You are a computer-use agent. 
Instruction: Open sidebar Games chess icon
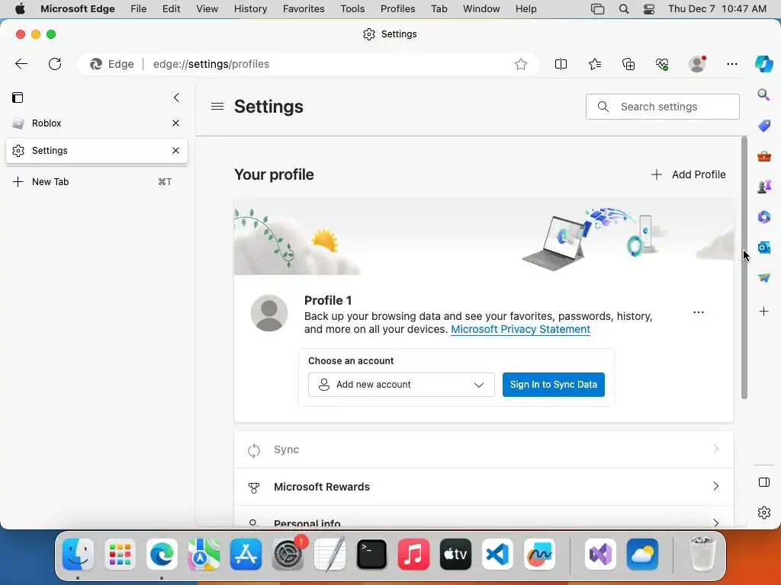click(x=764, y=187)
